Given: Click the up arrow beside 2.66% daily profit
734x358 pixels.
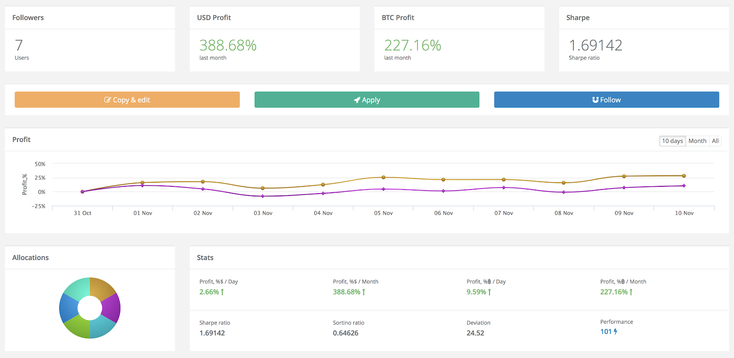Looking at the screenshot, I should (x=222, y=292).
